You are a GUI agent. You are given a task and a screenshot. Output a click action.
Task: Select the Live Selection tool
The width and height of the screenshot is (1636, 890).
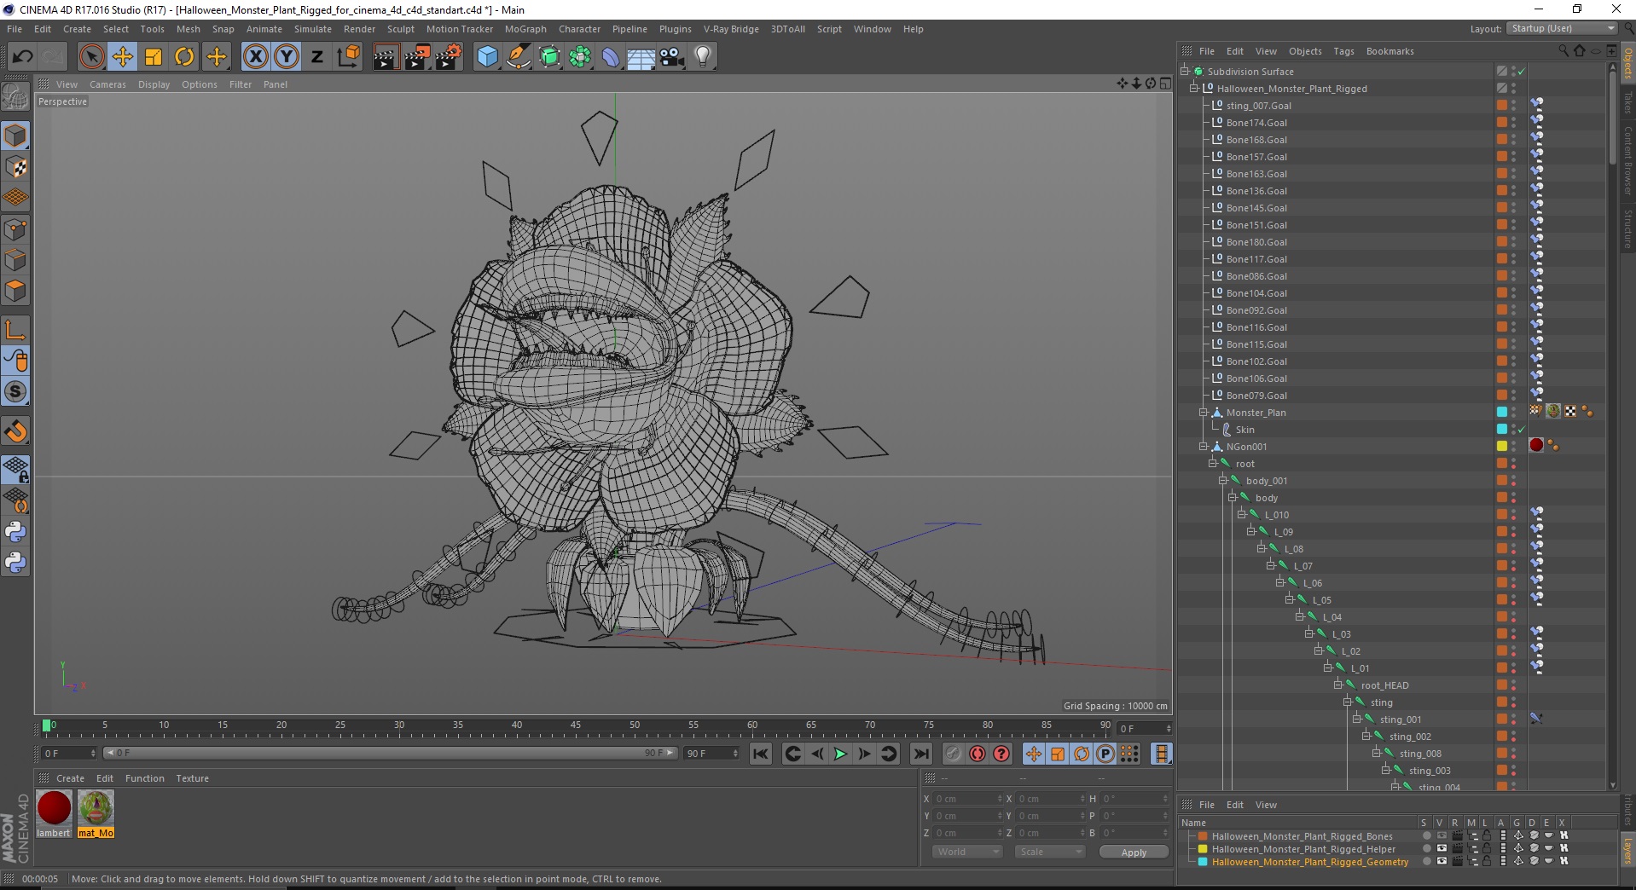91,57
